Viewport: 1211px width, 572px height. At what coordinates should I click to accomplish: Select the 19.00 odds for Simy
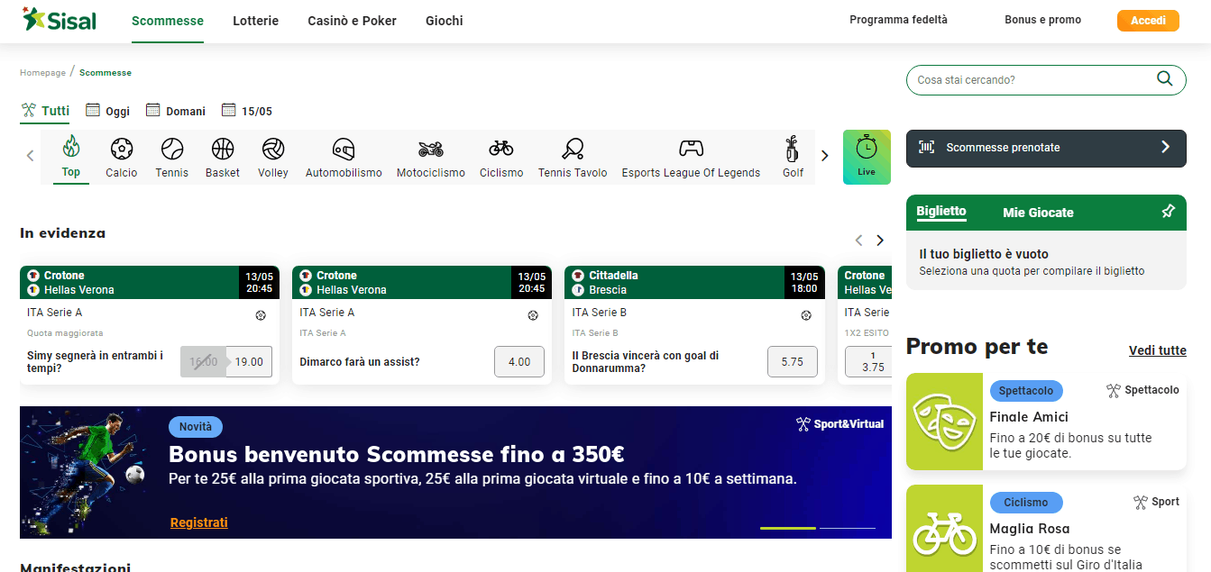pos(249,361)
